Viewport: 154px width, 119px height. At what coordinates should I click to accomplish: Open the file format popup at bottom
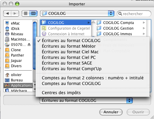point(86,100)
